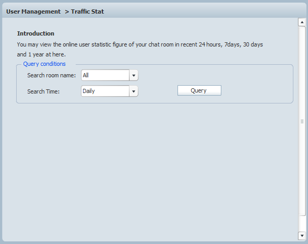Click the Introduction heading

35,33
